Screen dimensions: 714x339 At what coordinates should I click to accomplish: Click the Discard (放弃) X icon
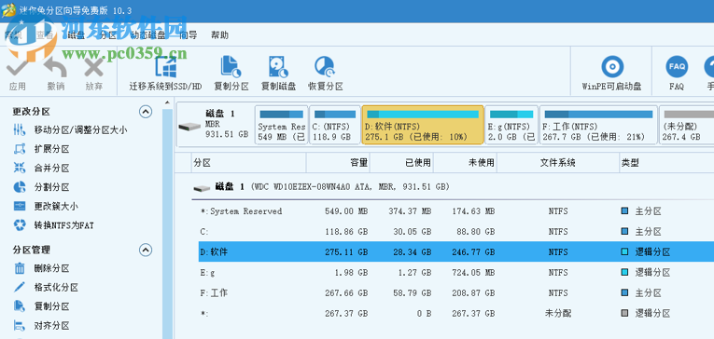point(94,68)
